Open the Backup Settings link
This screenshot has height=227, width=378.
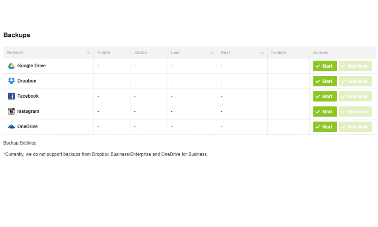(20, 143)
